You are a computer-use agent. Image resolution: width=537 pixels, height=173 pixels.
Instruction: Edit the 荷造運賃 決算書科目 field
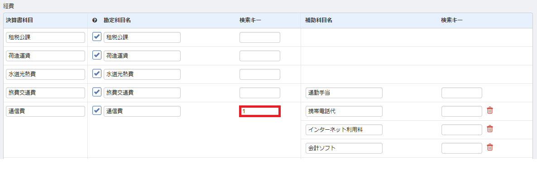(x=46, y=56)
